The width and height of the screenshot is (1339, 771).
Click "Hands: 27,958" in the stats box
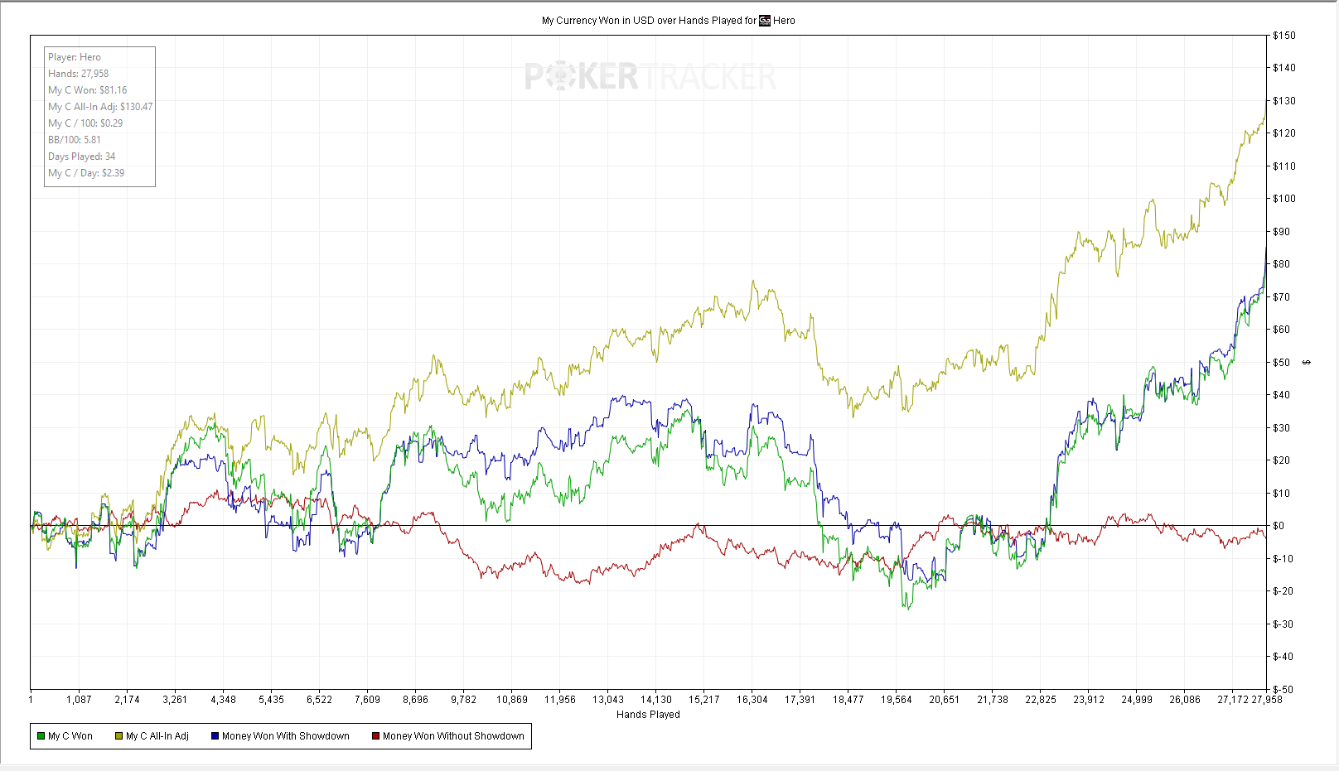(x=78, y=74)
